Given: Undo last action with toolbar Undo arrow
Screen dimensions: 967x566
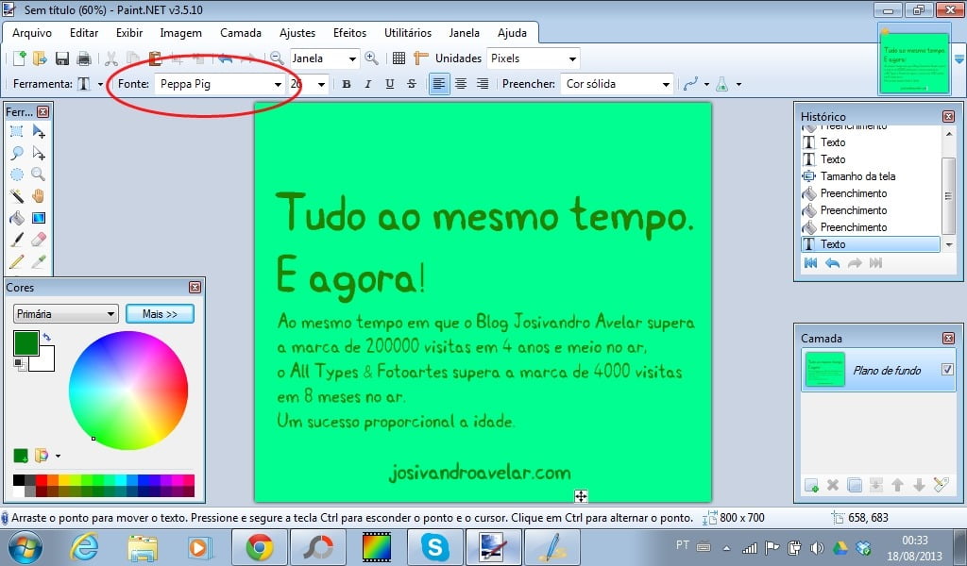Looking at the screenshot, I should coord(225,58).
